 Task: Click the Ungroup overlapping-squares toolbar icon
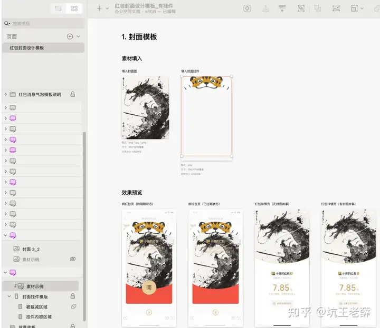[x=317, y=8]
